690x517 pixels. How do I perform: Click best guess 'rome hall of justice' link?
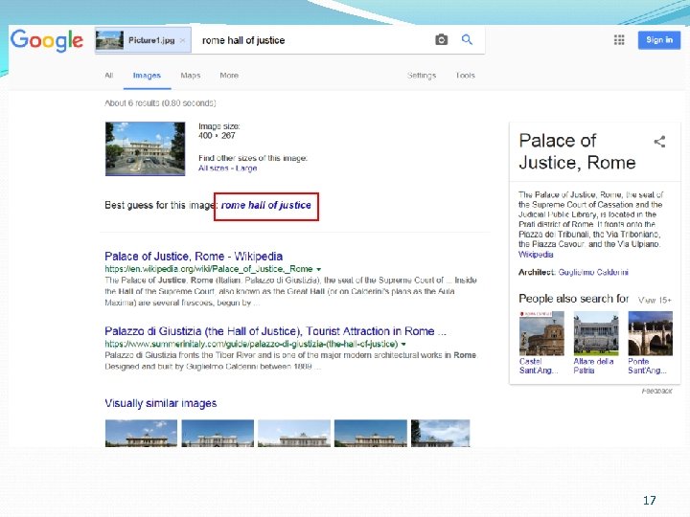coord(266,205)
